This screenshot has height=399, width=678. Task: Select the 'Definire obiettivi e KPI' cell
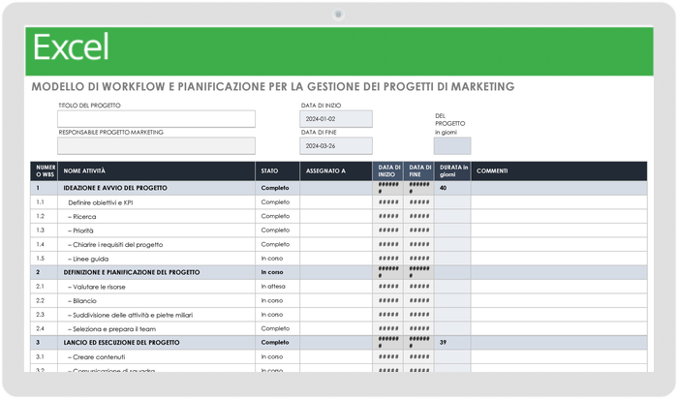click(x=156, y=202)
